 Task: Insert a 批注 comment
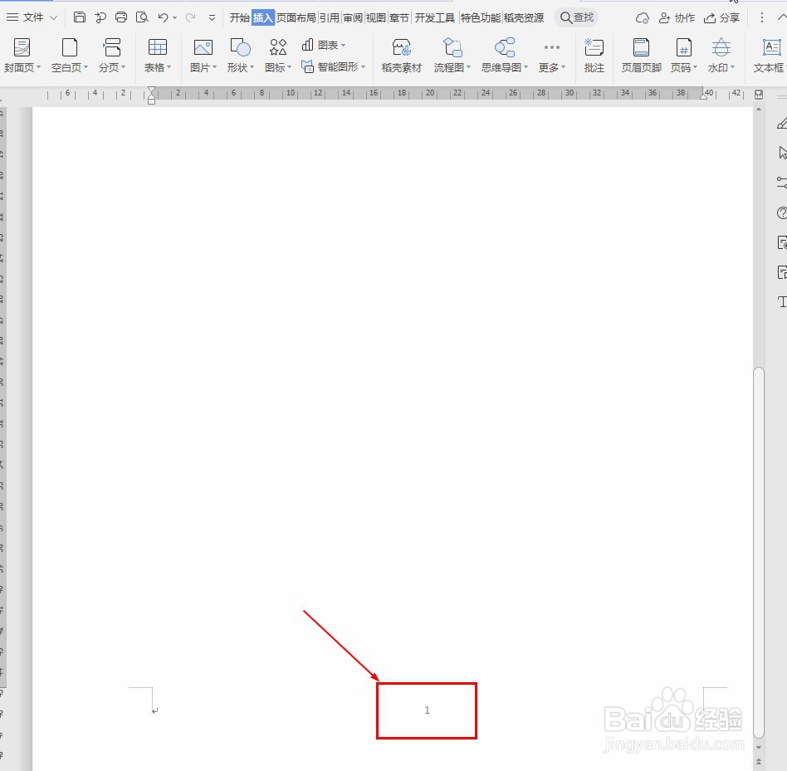click(x=594, y=56)
